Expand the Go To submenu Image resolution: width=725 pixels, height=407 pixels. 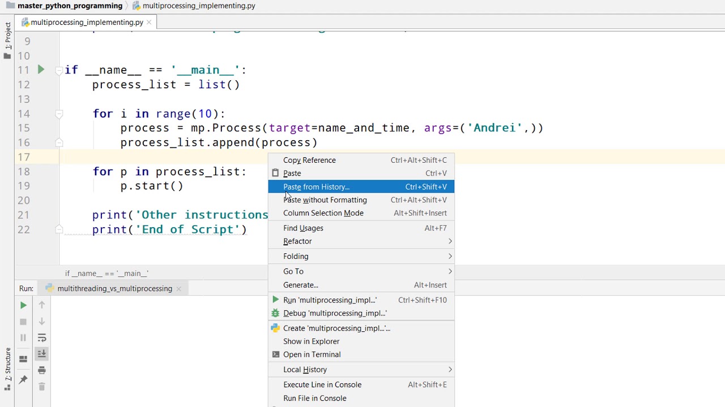[361, 271]
